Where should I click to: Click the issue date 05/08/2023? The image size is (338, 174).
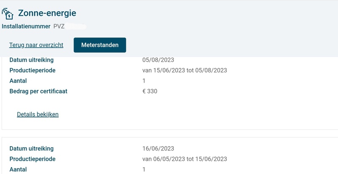coord(158,60)
